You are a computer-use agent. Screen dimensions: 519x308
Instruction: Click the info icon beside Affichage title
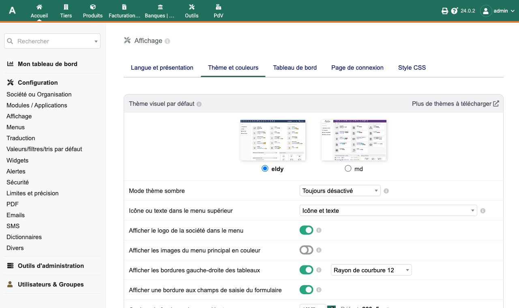click(x=167, y=41)
